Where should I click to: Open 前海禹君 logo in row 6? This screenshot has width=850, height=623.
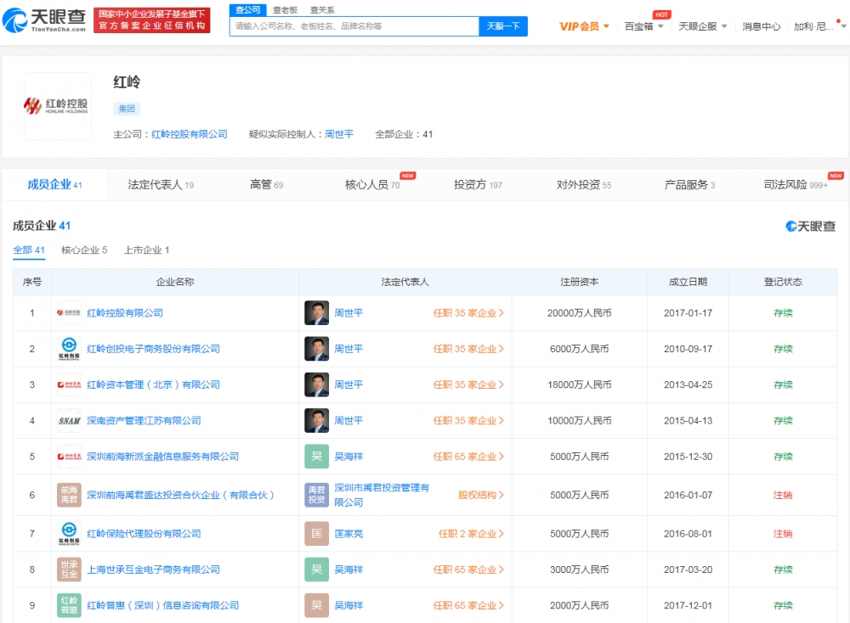pos(69,495)
